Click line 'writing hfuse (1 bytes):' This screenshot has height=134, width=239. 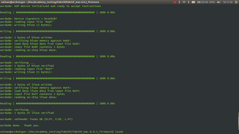26,25
